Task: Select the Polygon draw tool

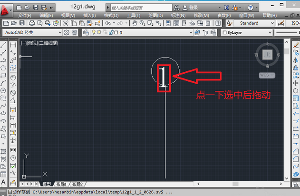Action: coord(3,68)
